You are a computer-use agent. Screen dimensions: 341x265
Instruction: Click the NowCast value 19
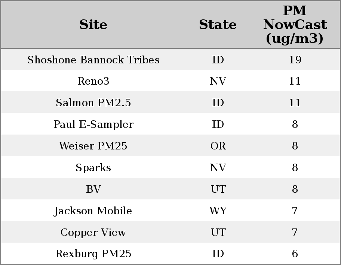point(295,60)
